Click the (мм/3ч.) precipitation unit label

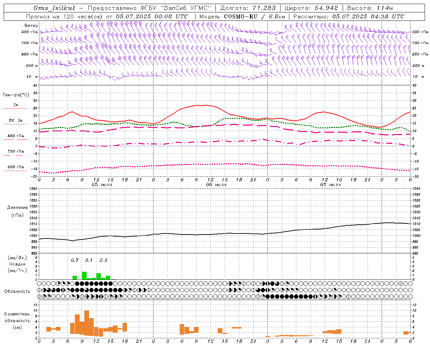[x=17, y=258]
